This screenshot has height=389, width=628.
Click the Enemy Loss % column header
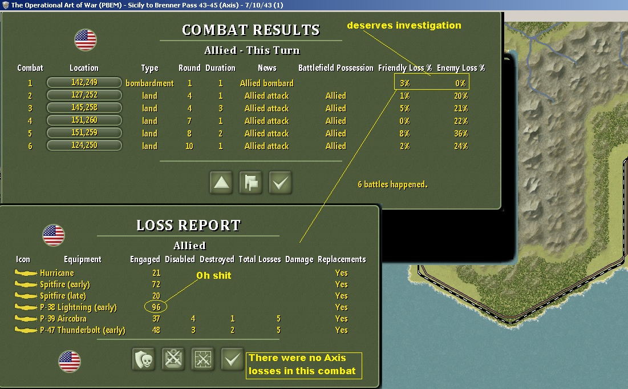pyautogui.click(x=461, y=68)
